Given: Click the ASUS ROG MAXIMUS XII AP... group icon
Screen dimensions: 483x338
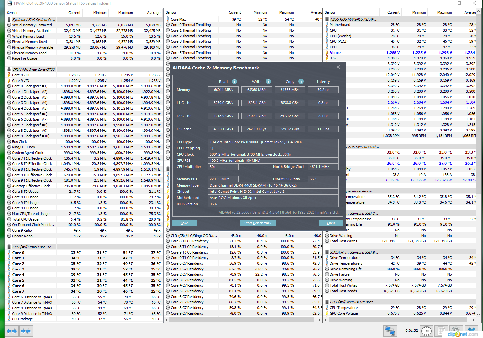Looking at the screenshot, I should 327,19.
